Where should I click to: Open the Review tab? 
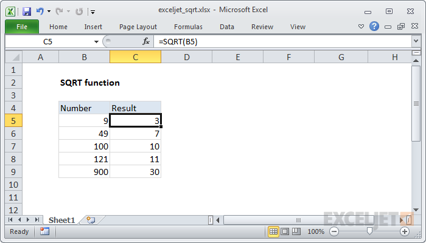(x=262, y=27)
